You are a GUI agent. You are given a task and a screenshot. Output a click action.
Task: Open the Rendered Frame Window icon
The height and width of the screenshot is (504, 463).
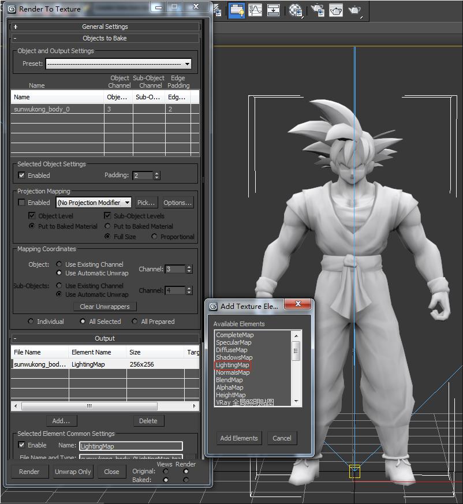click(x=335, y=10)
